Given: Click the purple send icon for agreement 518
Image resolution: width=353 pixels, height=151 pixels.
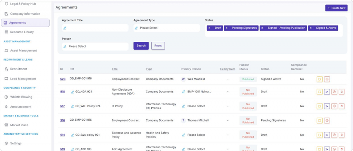Looking at the screenshot, I should tap(327, 92).
